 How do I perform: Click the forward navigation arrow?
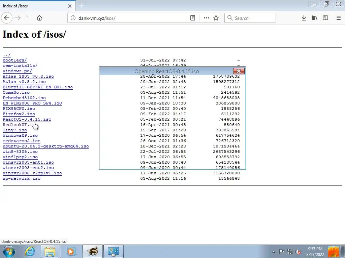click(18, 18)
